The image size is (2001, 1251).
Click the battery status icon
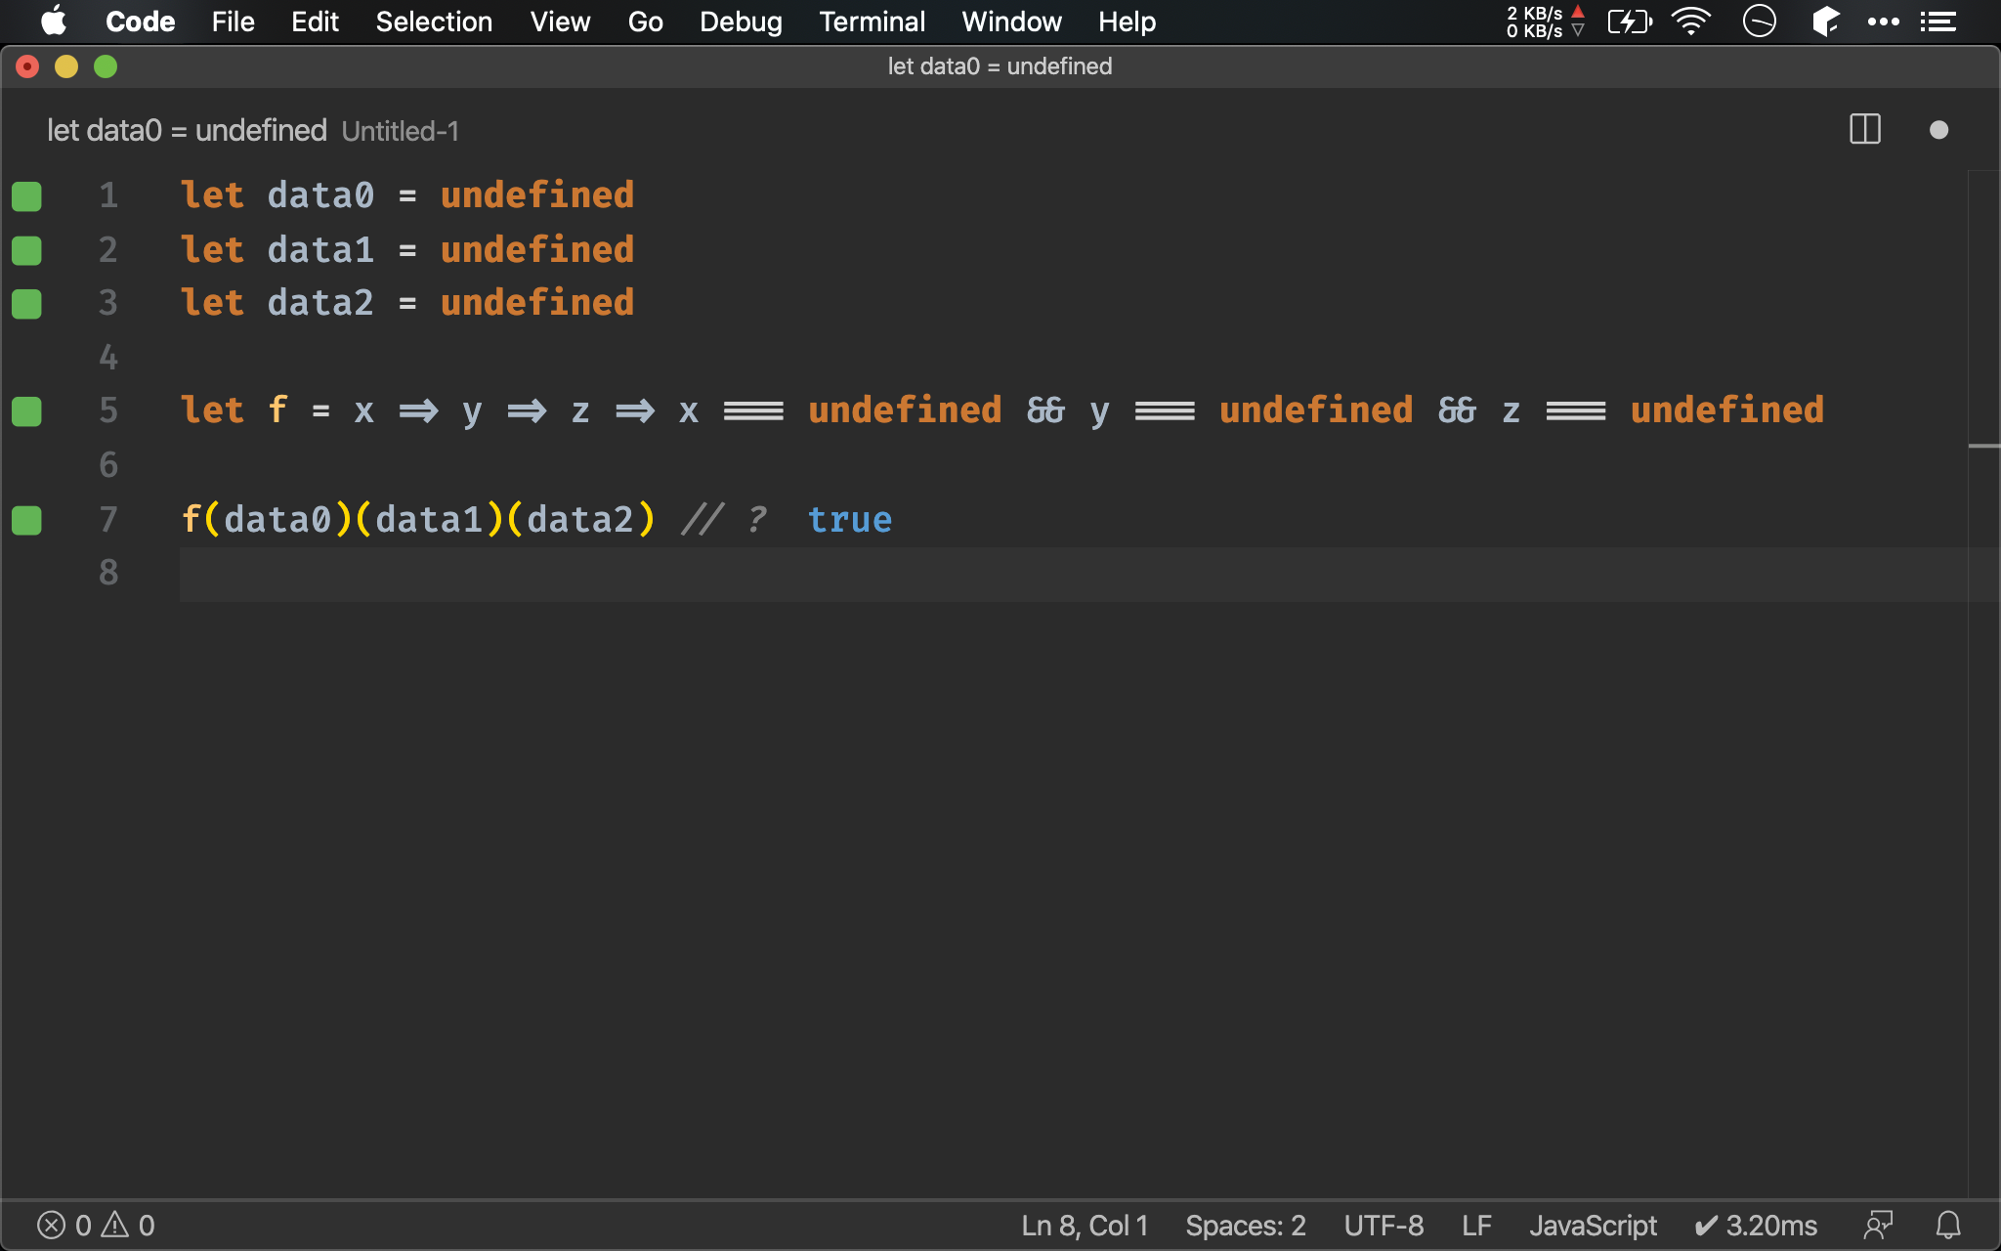[x=1627, y=22]
